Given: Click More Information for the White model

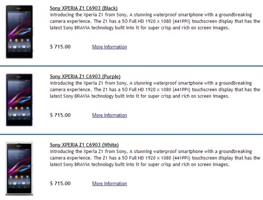Looking at the screenshot, I should click(109, 184).
